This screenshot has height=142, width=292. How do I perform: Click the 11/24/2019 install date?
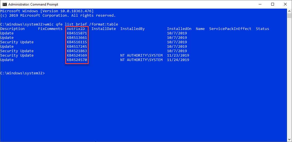(x=178, y=60)
